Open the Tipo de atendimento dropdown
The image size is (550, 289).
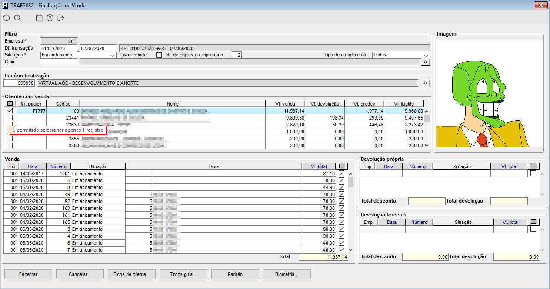point(426,55)
